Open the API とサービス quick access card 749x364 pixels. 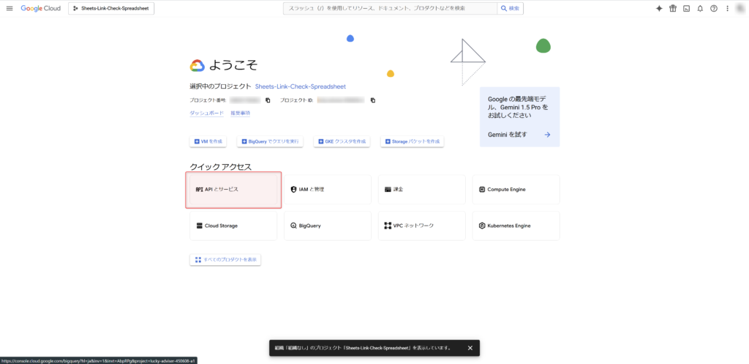tap(233, 190)
